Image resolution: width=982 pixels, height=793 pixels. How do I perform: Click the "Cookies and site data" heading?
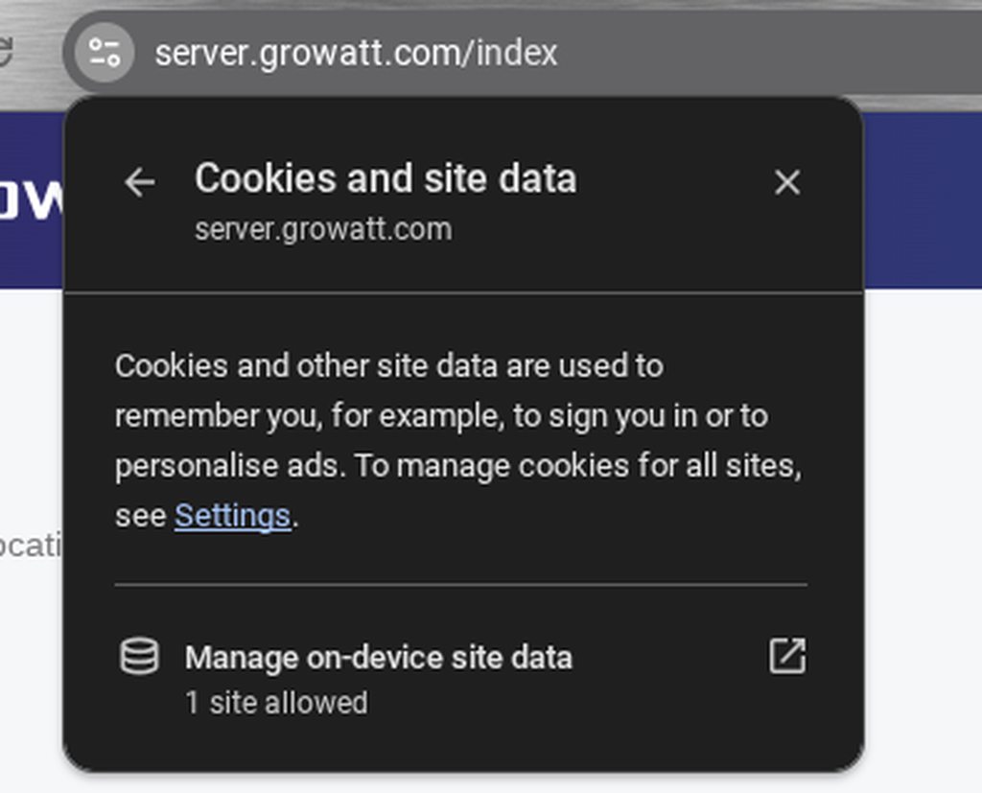tap(386, 178)
